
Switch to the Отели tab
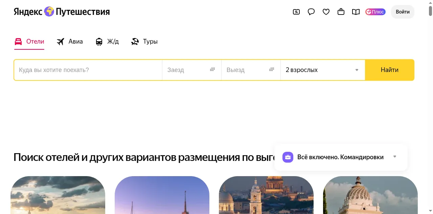click(x=29, y=42)
